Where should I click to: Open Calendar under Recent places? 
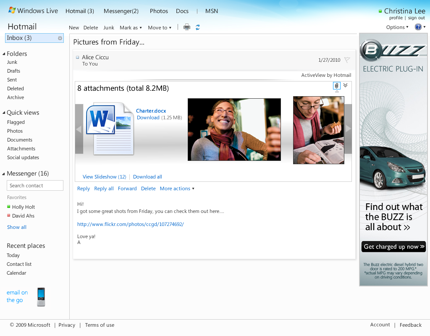16,273
